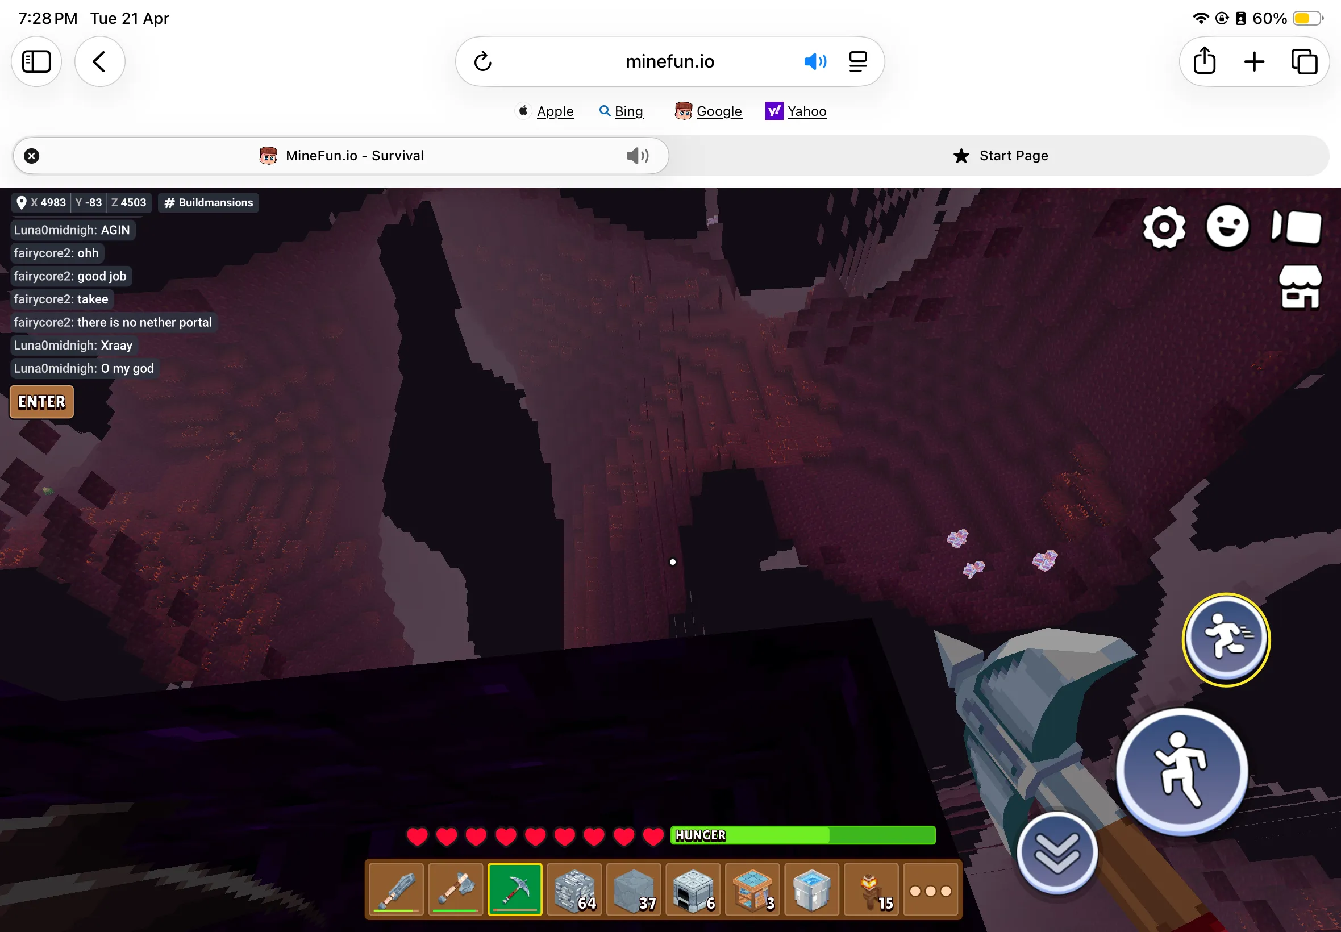Tap the large jump button
1341x932 pixels.
click(x=1182, y=771)
